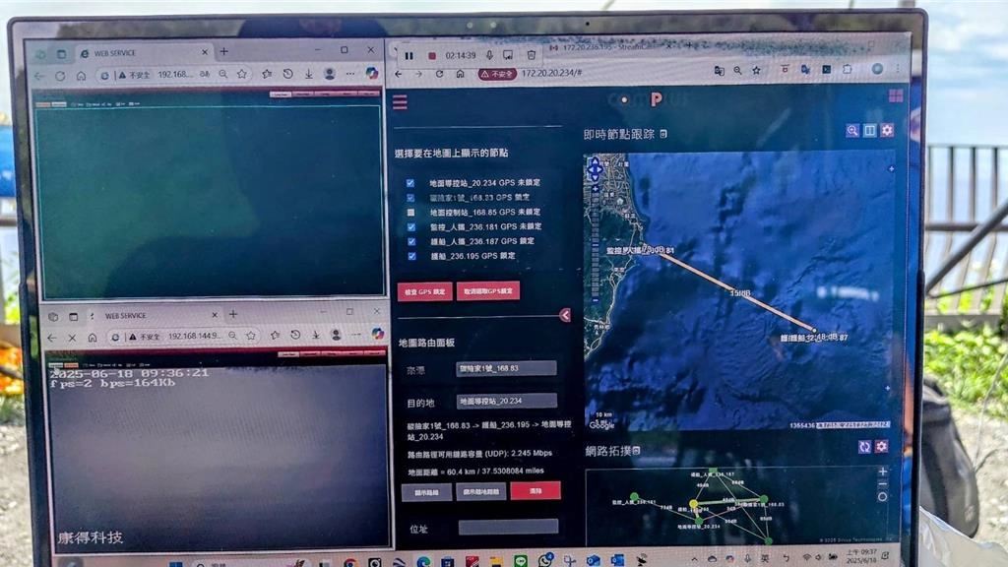Image resolution: width=1008 pixels, height=567 pixels.
Task: Pause the screen recording
Action: [409, 55]
